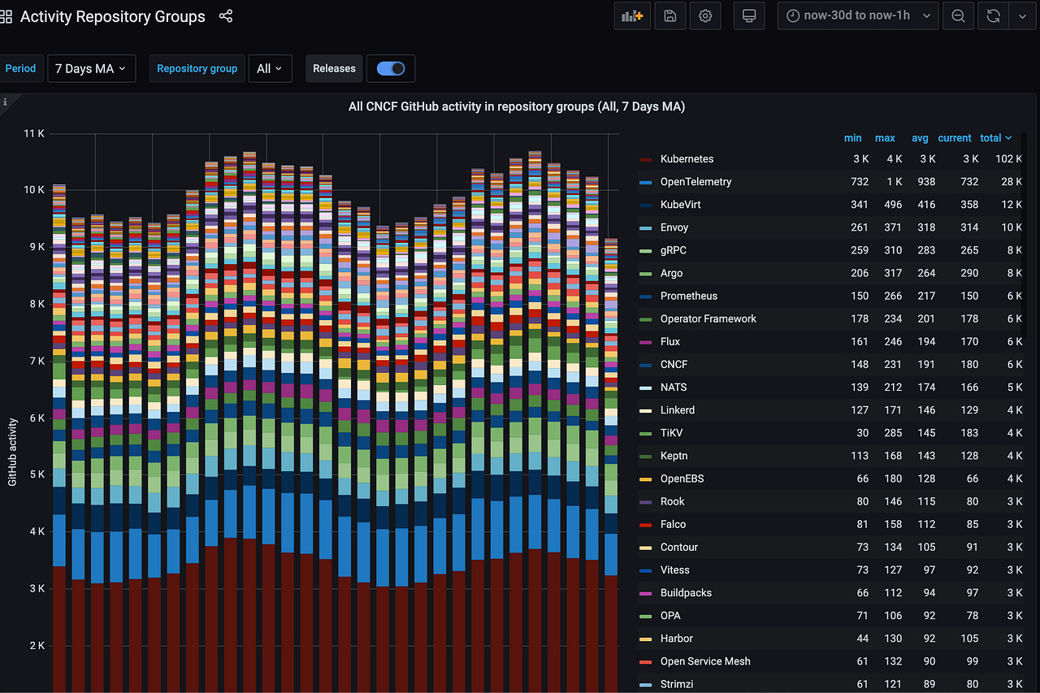Toggle the Operator Framework series in legend

tap(708, 318)
